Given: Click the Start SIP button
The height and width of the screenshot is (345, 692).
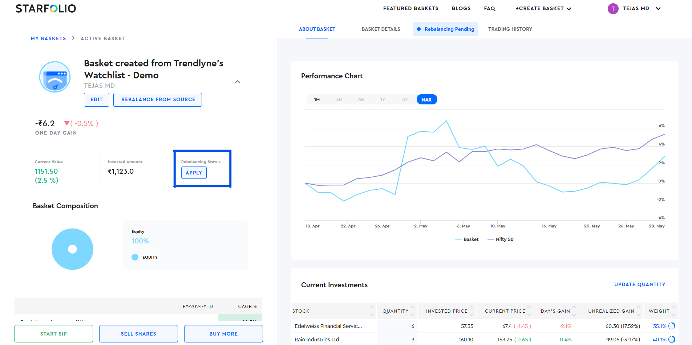Looking at the screenshot, I should 53,334.
